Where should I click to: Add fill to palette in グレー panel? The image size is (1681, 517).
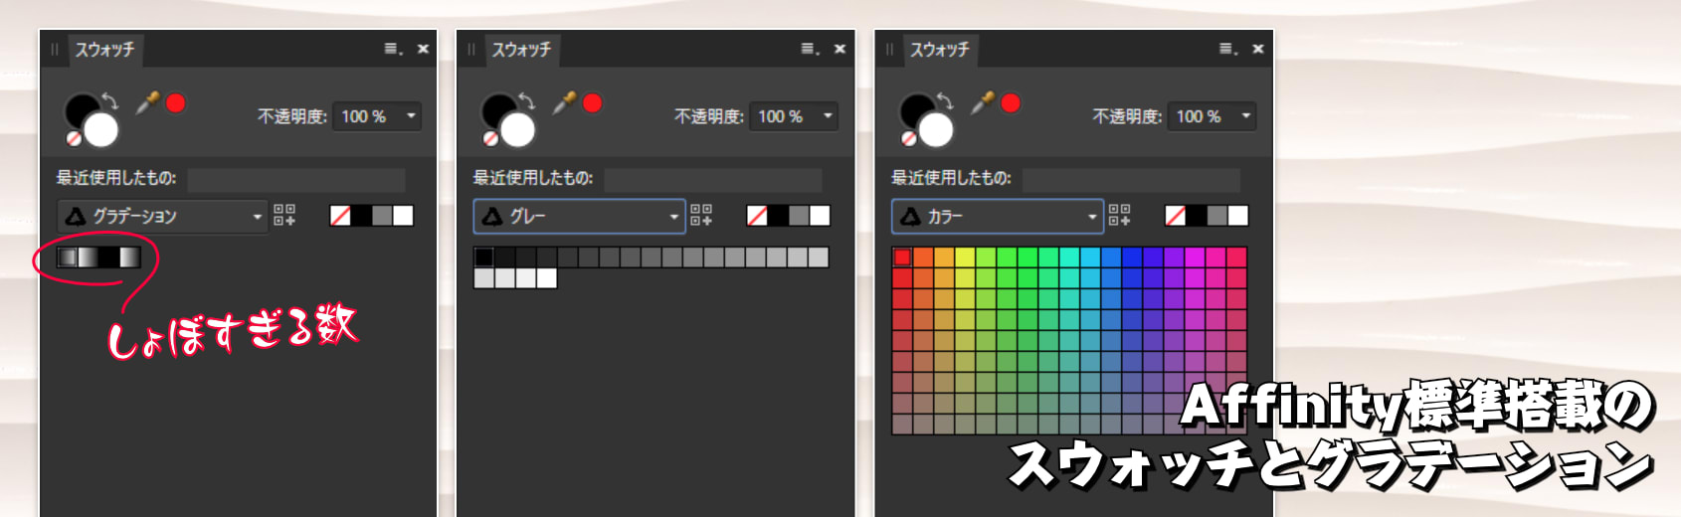pos(701,215)
